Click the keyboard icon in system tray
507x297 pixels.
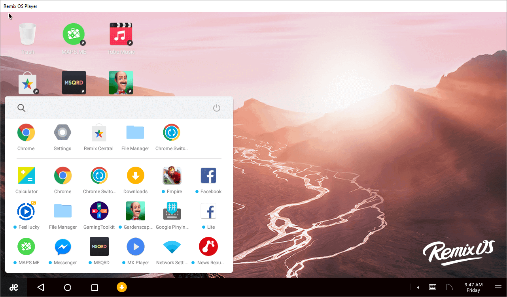coord(433,288)
